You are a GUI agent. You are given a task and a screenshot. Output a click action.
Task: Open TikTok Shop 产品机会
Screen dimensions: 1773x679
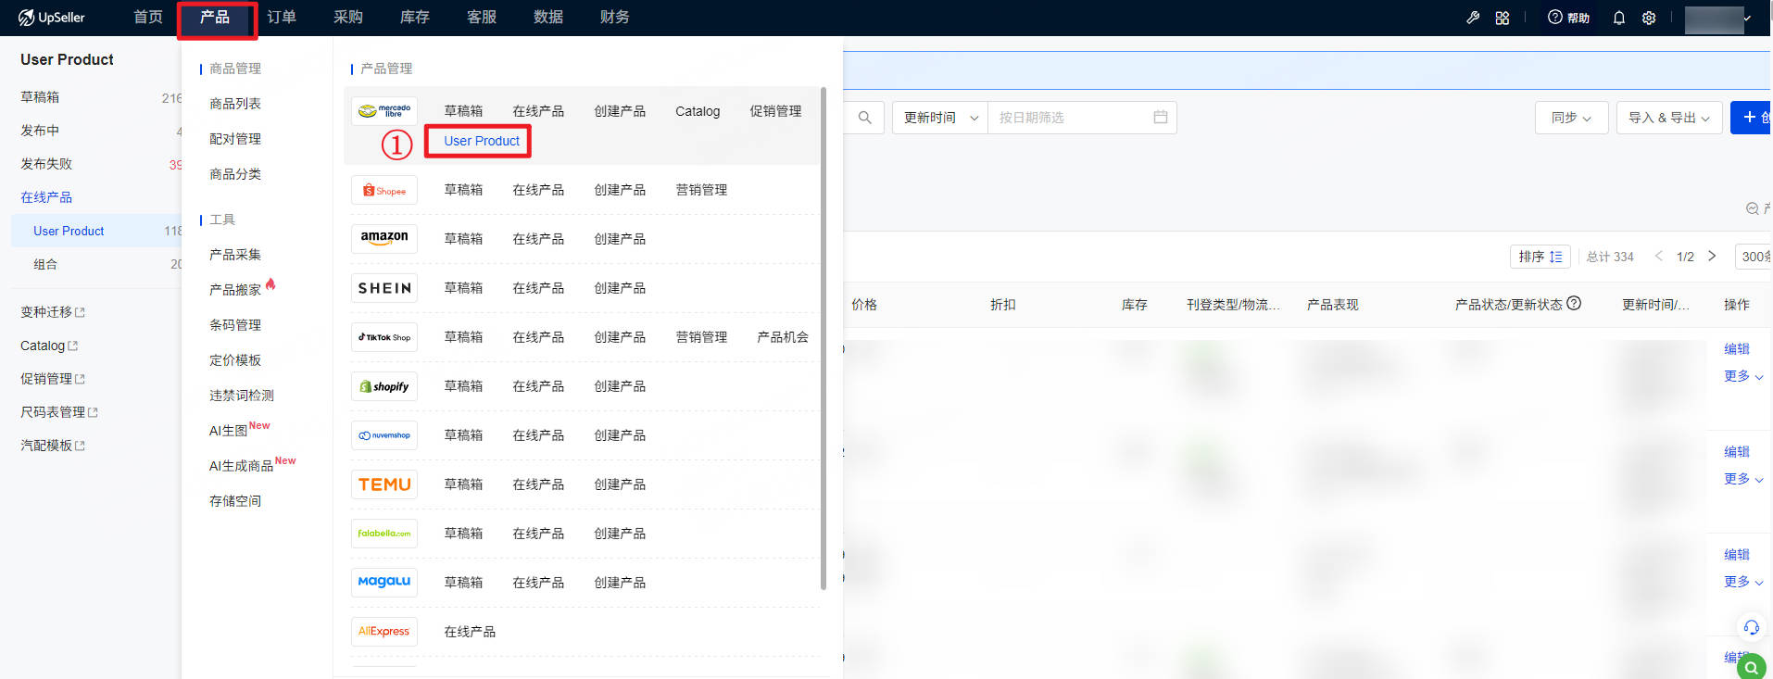click(783, 337)
